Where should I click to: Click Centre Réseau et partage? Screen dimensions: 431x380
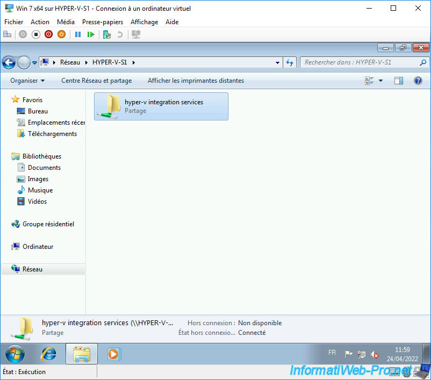[97, 81]
